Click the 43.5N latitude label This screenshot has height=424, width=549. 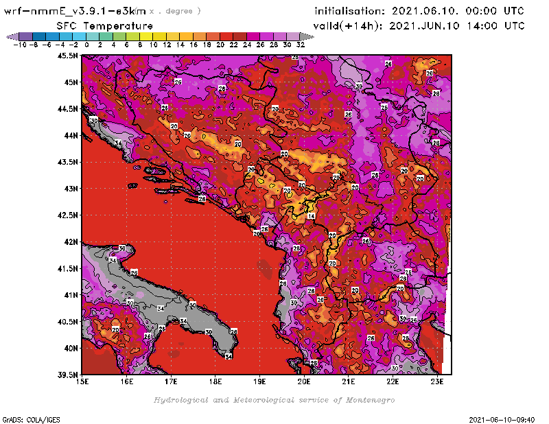coord(67,162)
